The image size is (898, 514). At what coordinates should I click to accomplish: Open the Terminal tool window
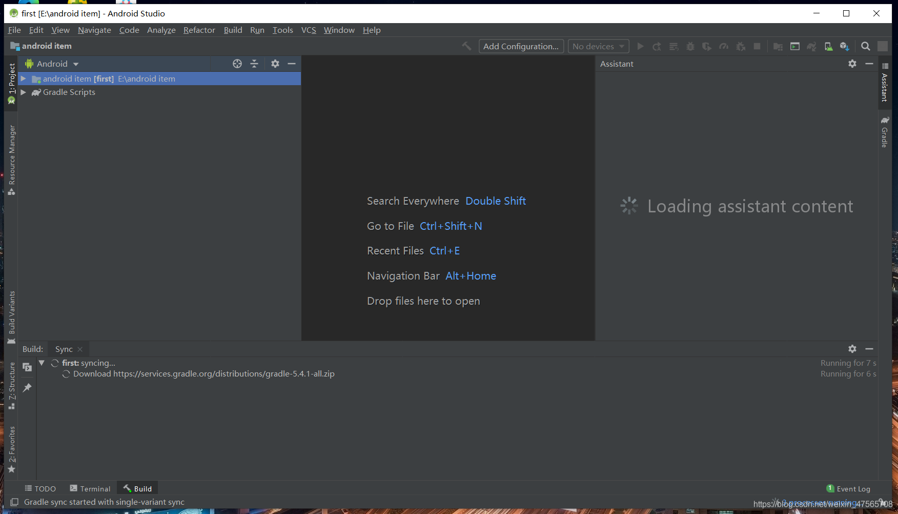coord(90,489)
